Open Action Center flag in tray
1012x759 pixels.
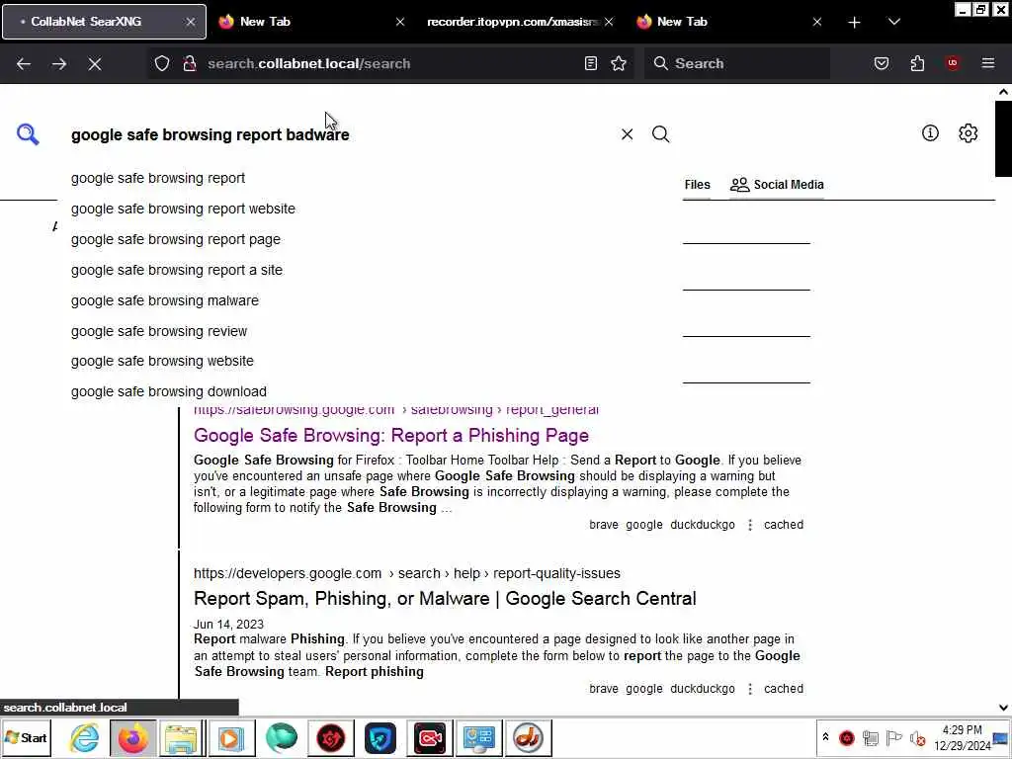click(893, 737)
